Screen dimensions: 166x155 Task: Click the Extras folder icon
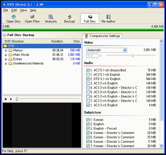(x=11, y=59)
